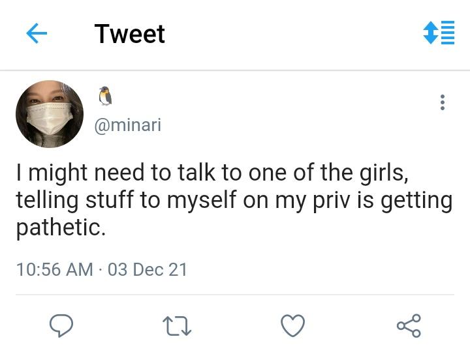Click the "03 Dec 21" date

pos(148,269)
